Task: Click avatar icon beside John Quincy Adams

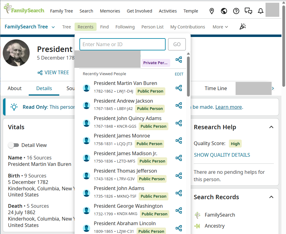Action: point(86,123)
